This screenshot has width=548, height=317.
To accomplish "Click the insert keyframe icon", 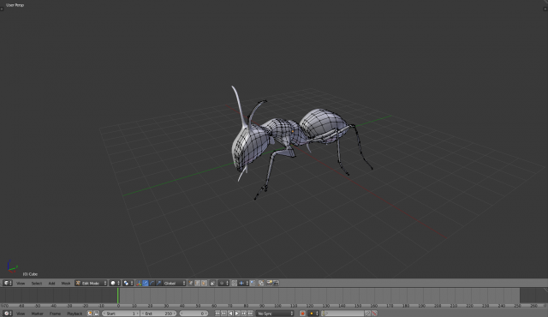I will [367, 314].
